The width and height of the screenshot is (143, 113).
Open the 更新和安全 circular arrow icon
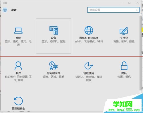coord(18,101)
